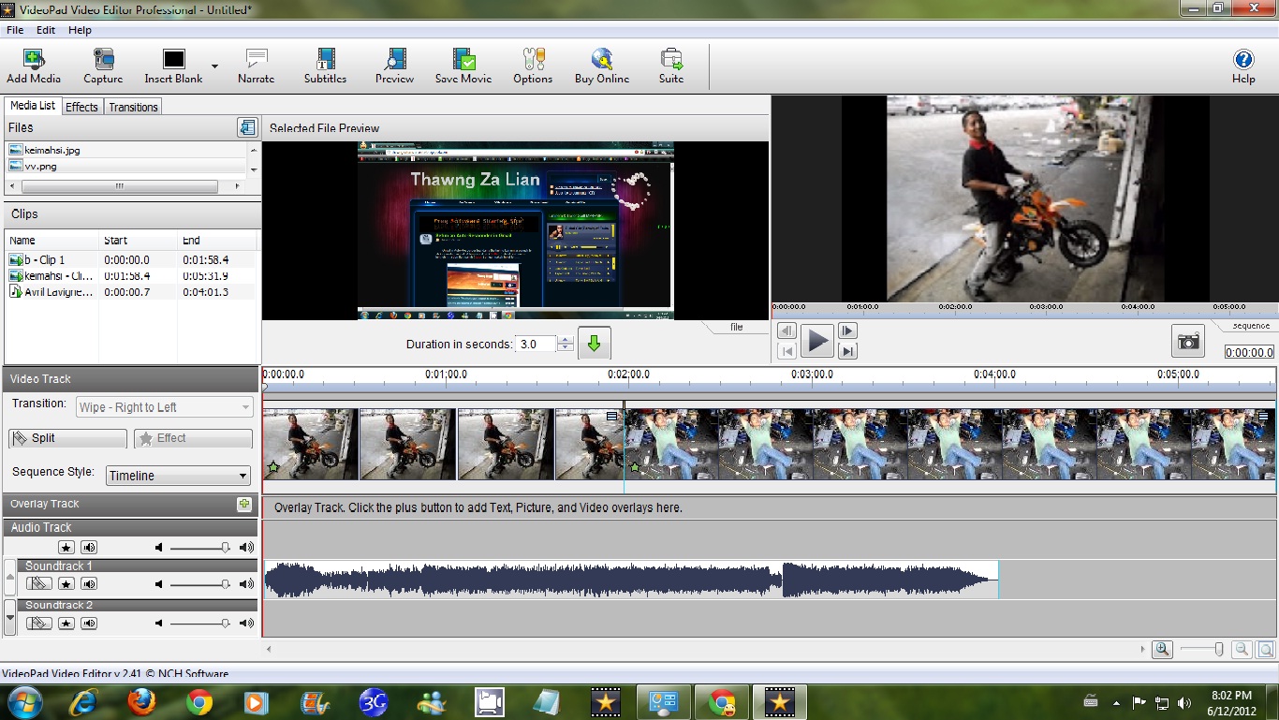Open the Help menu
Screen dimensions: 1279x720
[x=80, y=30]
